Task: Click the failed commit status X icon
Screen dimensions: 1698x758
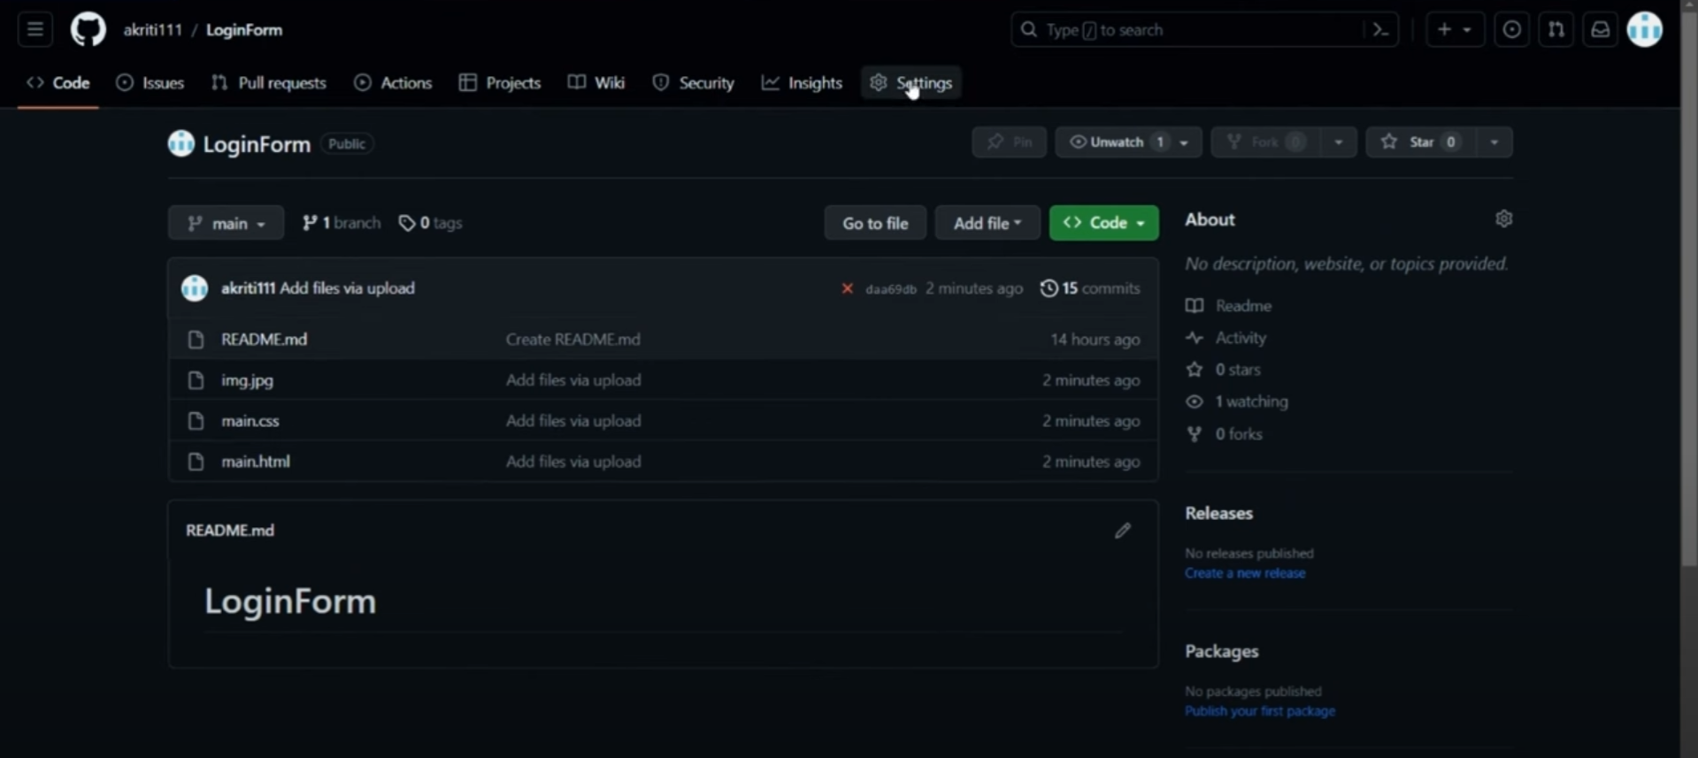Action: [847, 288]
